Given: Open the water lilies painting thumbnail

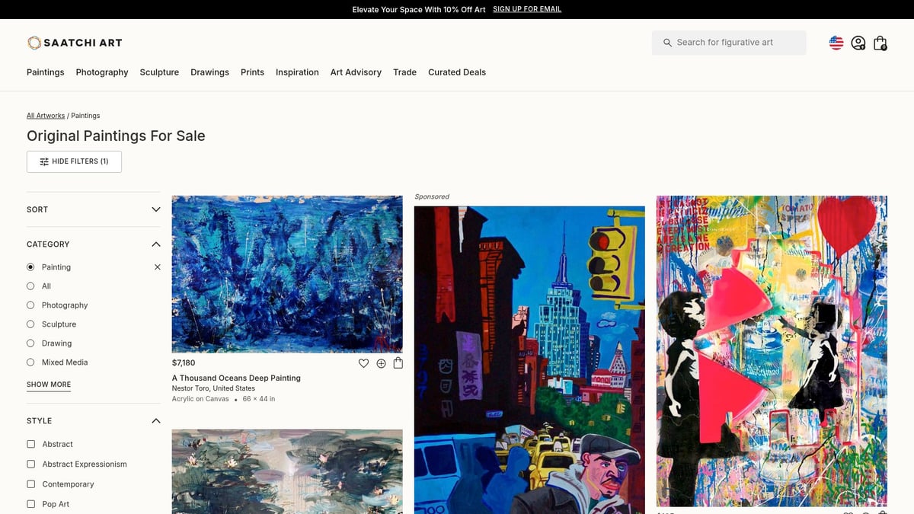Looking at the screenshot, I should [287, 471].
